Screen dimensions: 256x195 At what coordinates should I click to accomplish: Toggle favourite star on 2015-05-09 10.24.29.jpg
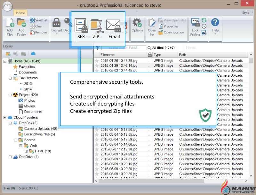click(97, 154)
